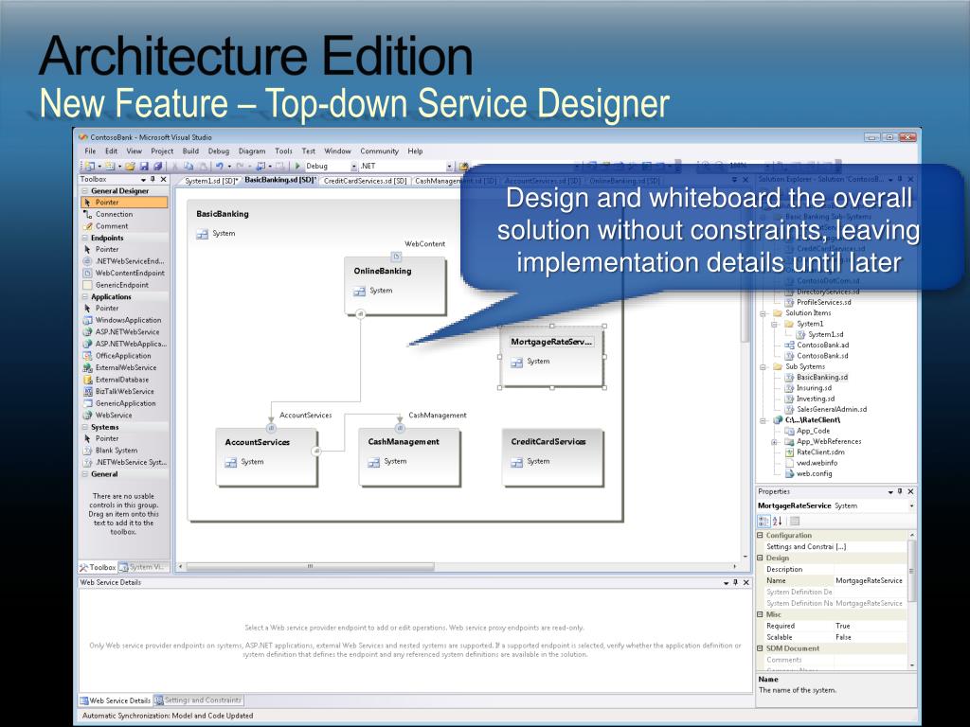Pick the GenericApplication toolbox item
The width and height of the screenshot is (970, 727).
click(x=126, y=403)
